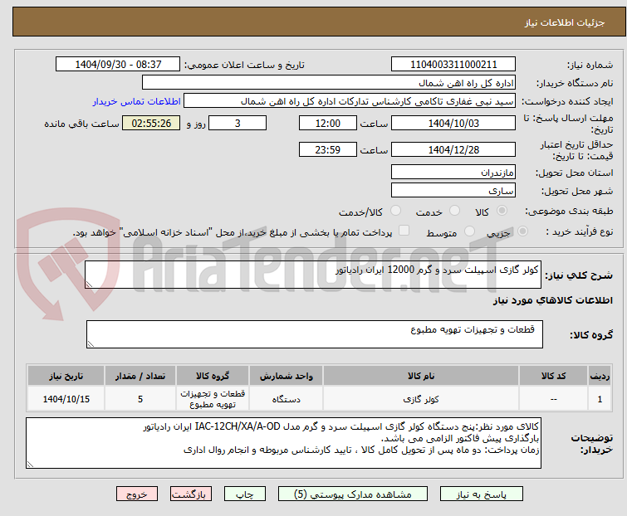Click the اطلاعات کالاهای مورد نیاز heading
Image resolution: width=627 pixels, height=516 pixels.
tap(552, 300)
